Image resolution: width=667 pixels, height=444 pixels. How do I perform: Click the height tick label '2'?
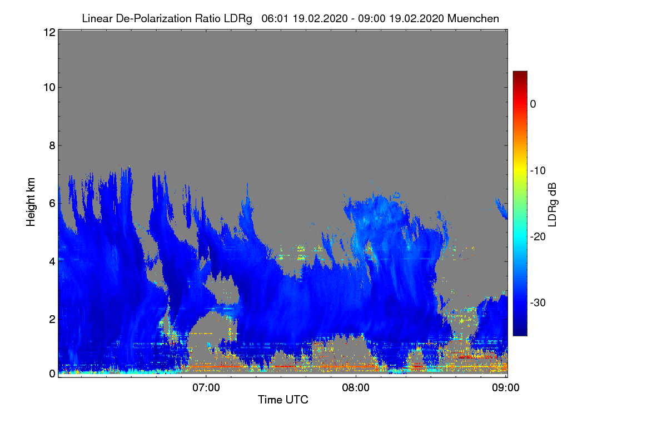coord(51,319)
